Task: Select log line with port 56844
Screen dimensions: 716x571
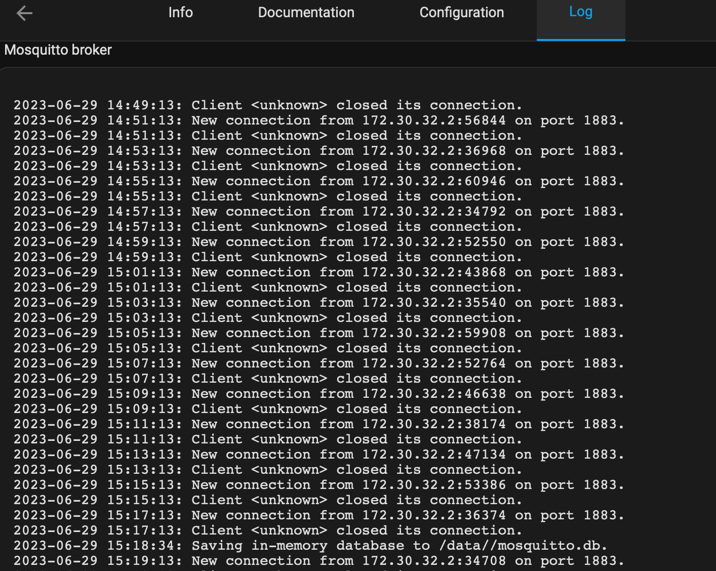Action: [x=319, y=120]
